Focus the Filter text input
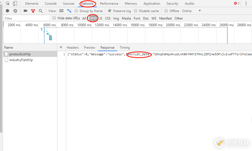 [26, 18]
